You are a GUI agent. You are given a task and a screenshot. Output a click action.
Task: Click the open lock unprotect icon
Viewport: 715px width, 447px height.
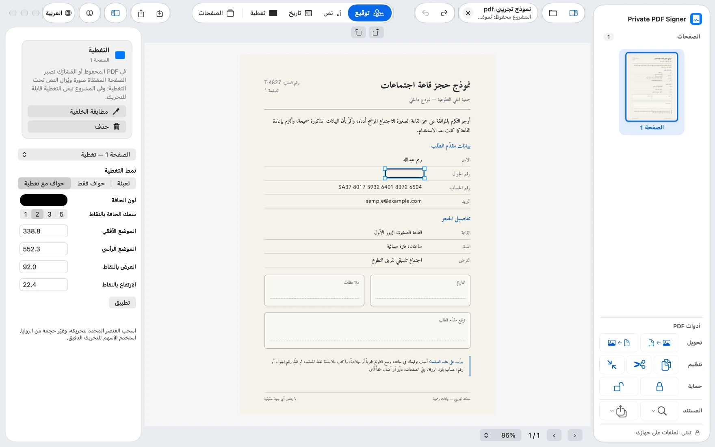[619, 386]
